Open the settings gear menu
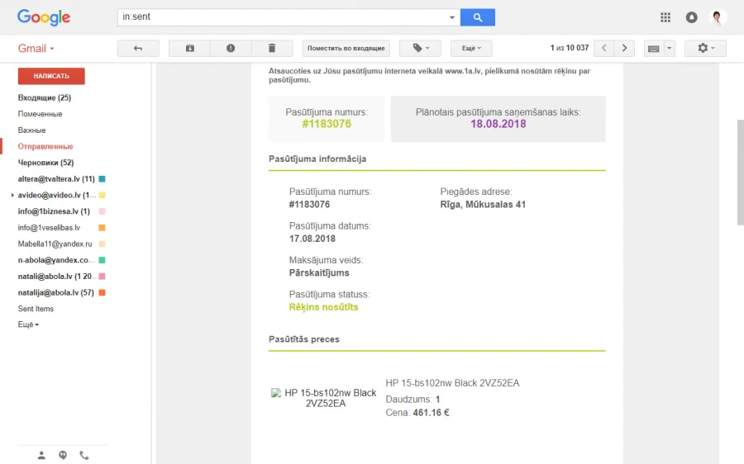 click(x=706, y=49)
